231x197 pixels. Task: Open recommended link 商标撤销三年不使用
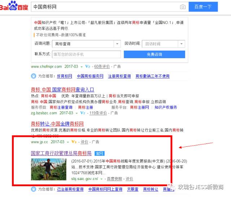[152, 76]
